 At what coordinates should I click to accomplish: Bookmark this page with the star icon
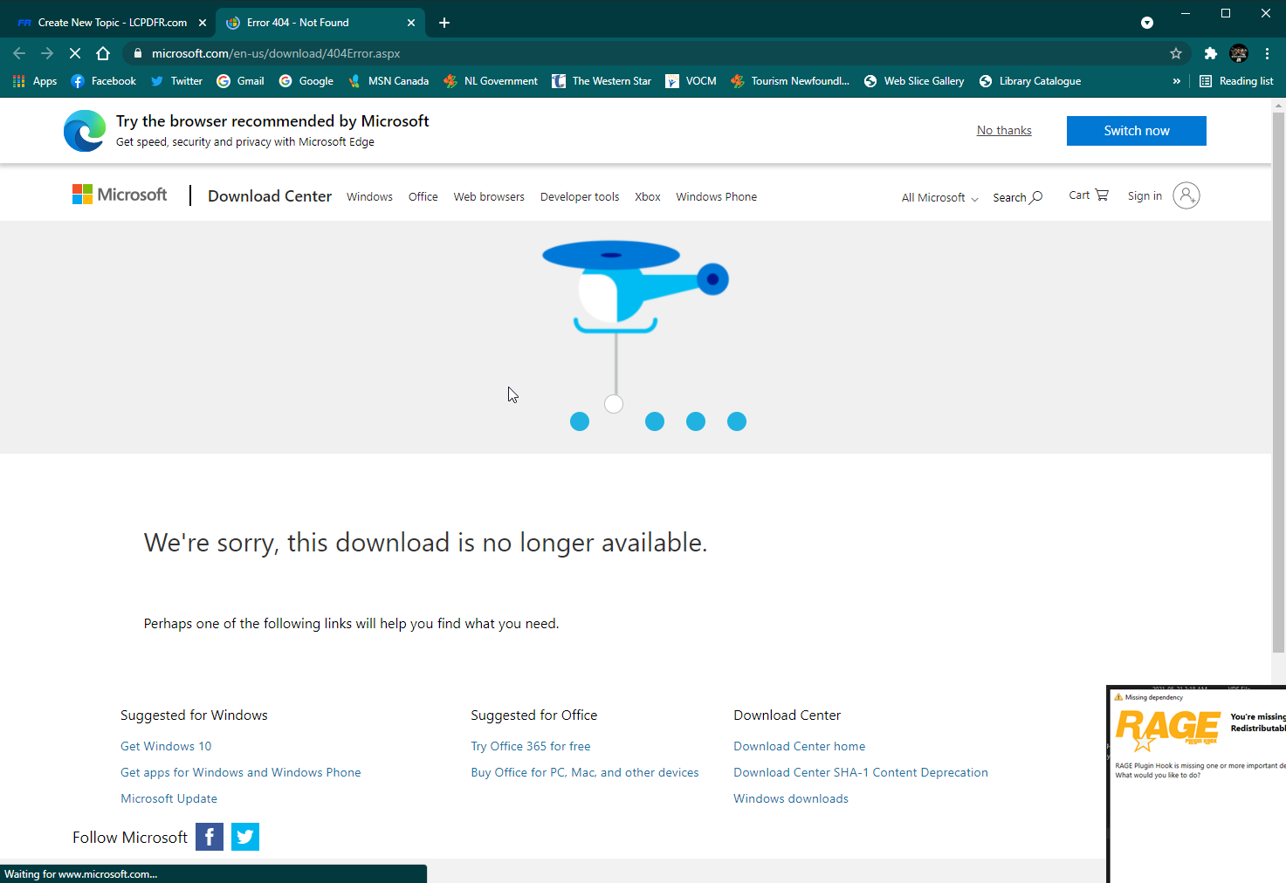[1176, 53]
